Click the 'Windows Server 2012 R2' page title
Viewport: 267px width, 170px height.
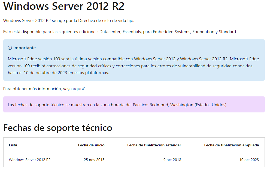point(64,7)
